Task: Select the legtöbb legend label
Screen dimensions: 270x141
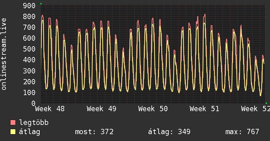Action: pos(33,122)
